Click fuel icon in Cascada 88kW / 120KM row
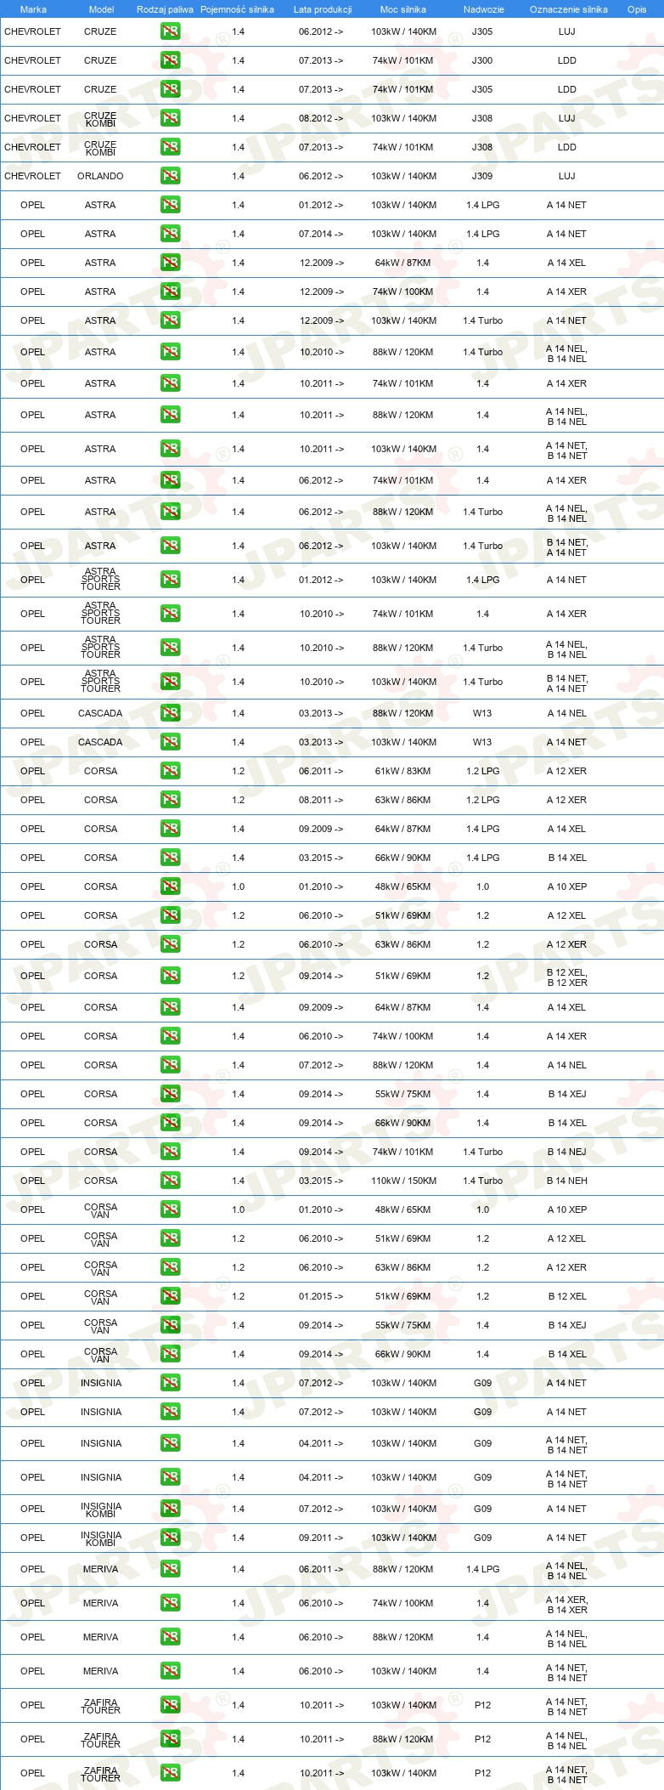Viewport: 664px width, 1790px height. (171, 713)
